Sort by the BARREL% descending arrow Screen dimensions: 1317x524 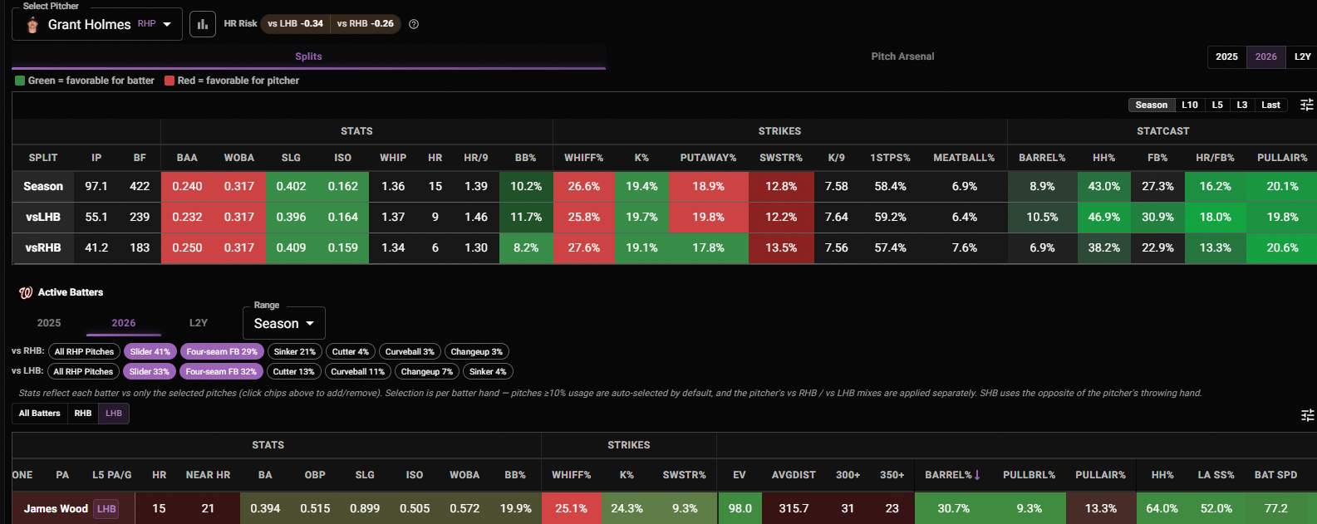977,475
